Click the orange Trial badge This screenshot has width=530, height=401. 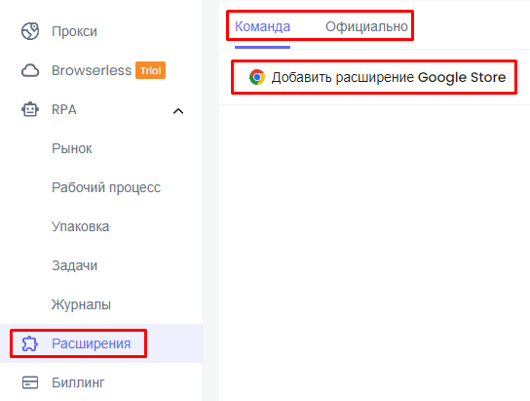(x=150, y=70)
